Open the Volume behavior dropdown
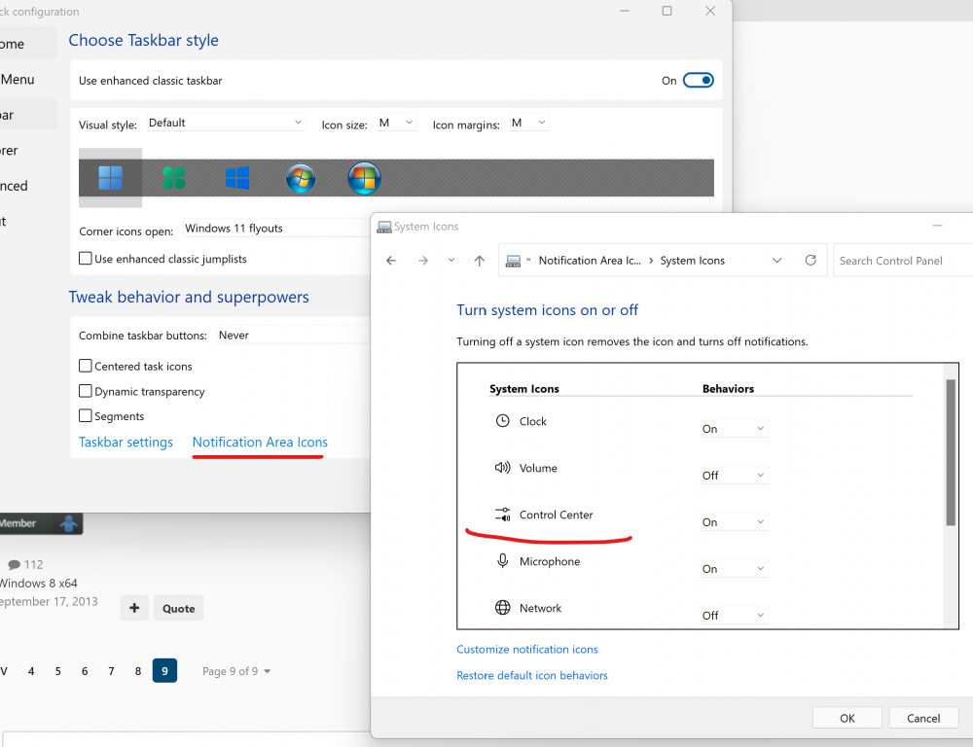 (x=734, y=476)
